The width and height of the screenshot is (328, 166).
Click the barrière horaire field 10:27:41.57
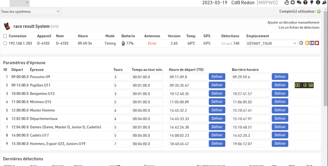[x=251, y=94]
